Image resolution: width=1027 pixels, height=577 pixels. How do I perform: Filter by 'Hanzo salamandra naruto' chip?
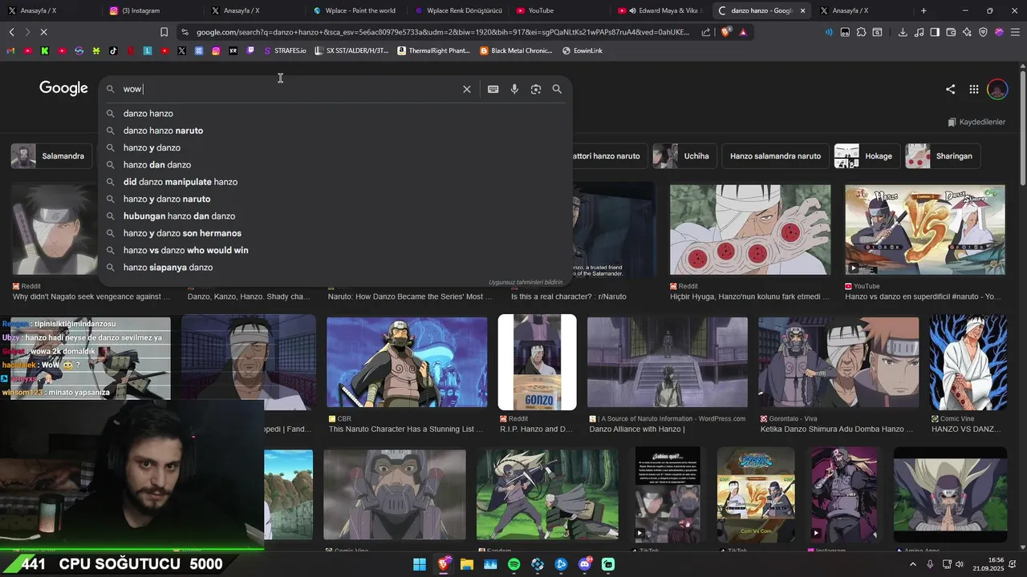pyautogui.click(x=775, y=156)
